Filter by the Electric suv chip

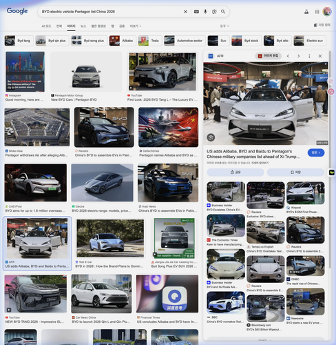click(310, 41)
